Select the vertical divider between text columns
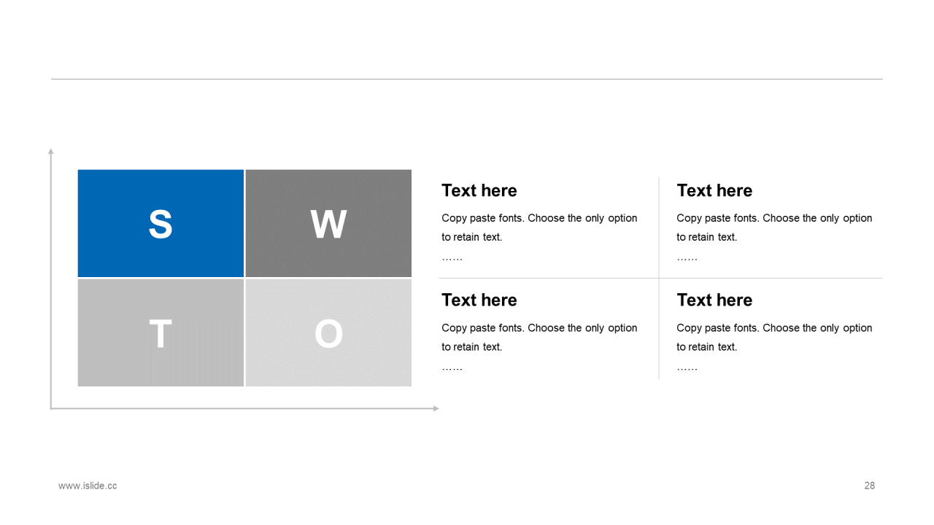Screen dimensions: 934x525 point(659,278)
